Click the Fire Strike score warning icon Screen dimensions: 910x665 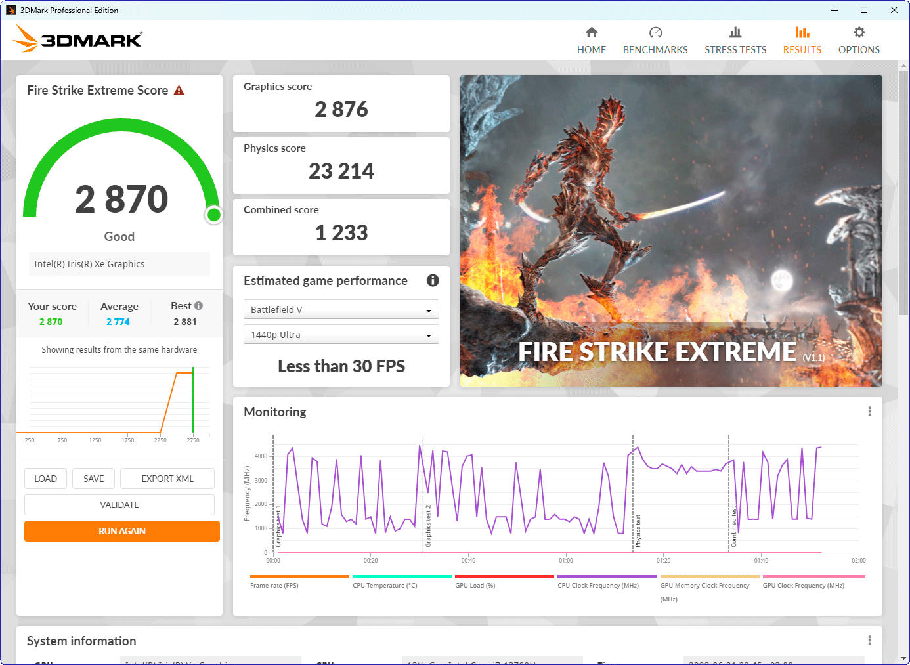click(x=179, y=91)
